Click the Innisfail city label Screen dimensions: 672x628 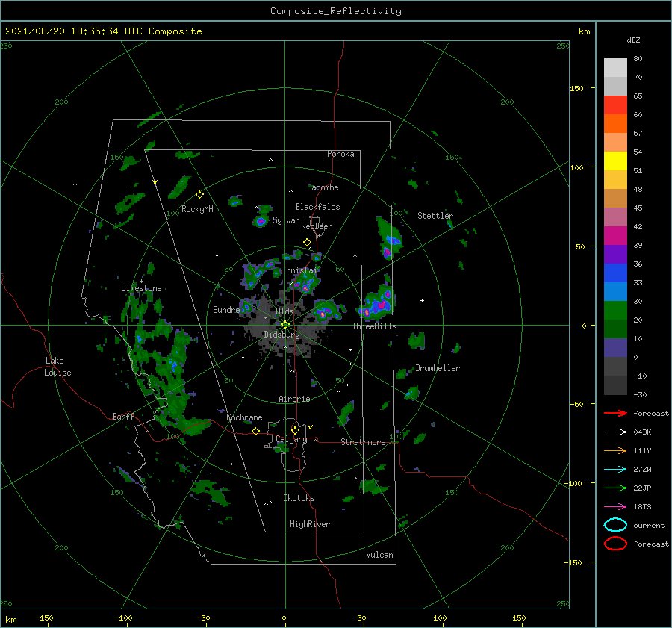pos(302,270)
